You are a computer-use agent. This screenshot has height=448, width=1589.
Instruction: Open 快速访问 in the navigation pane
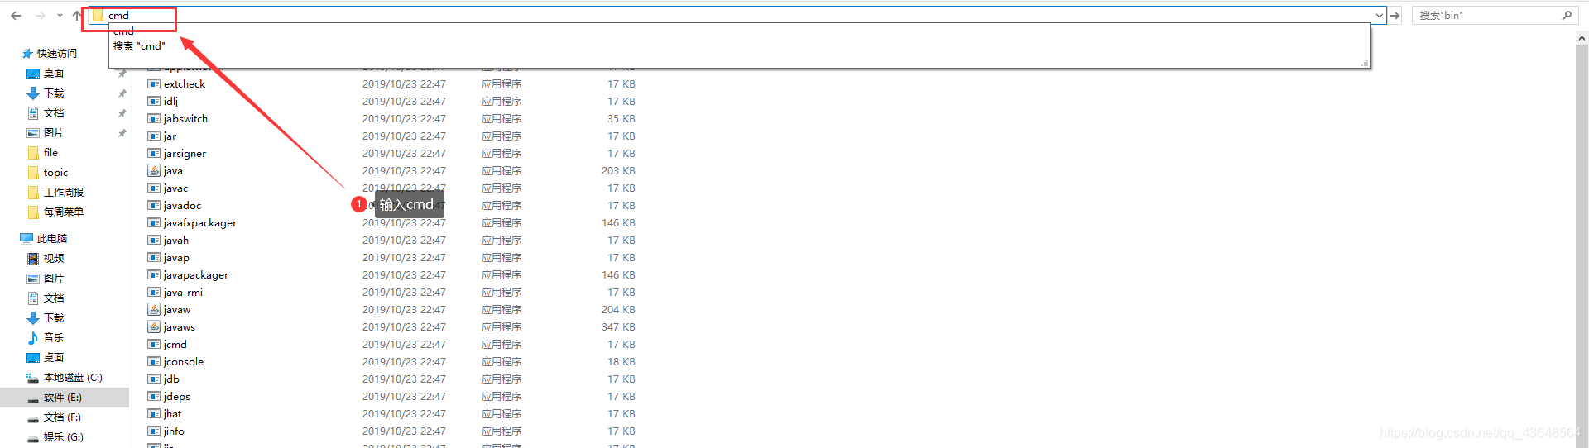56,54
